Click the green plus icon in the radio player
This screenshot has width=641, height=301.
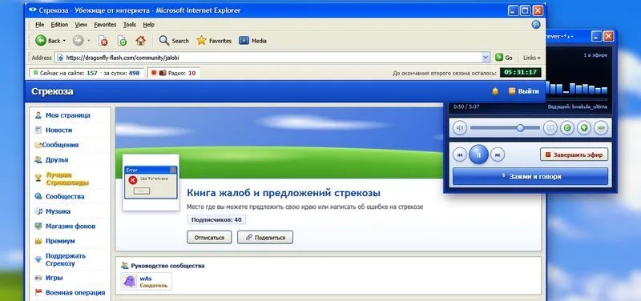coord(584,128)
